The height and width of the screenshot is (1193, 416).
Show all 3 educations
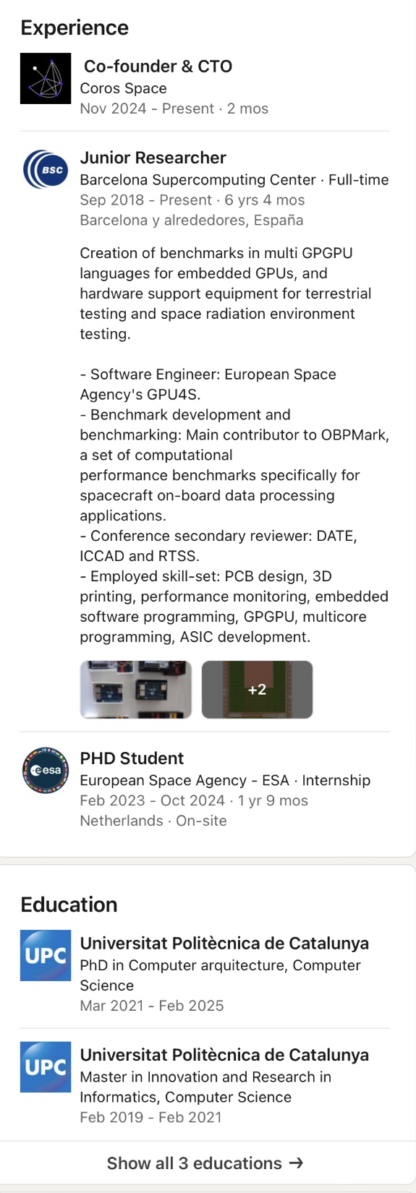pyautogui.click(x=205, y=1163)
